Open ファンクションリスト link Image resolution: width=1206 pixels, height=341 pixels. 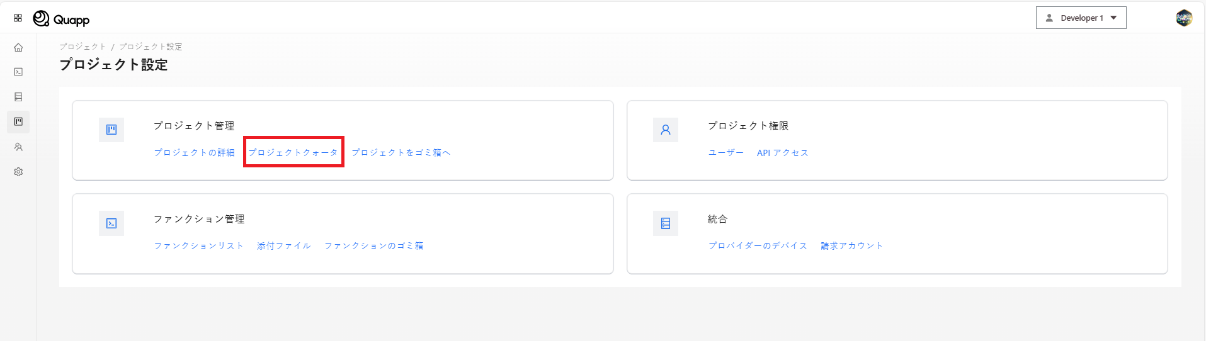(198, 245)
